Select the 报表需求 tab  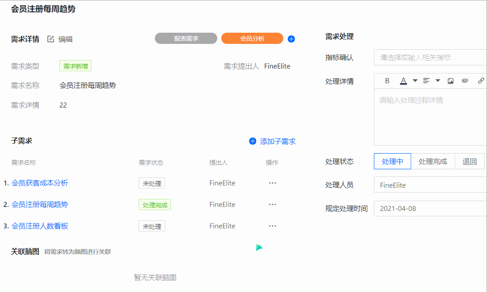pyautogui.click(x=186, y=39)
